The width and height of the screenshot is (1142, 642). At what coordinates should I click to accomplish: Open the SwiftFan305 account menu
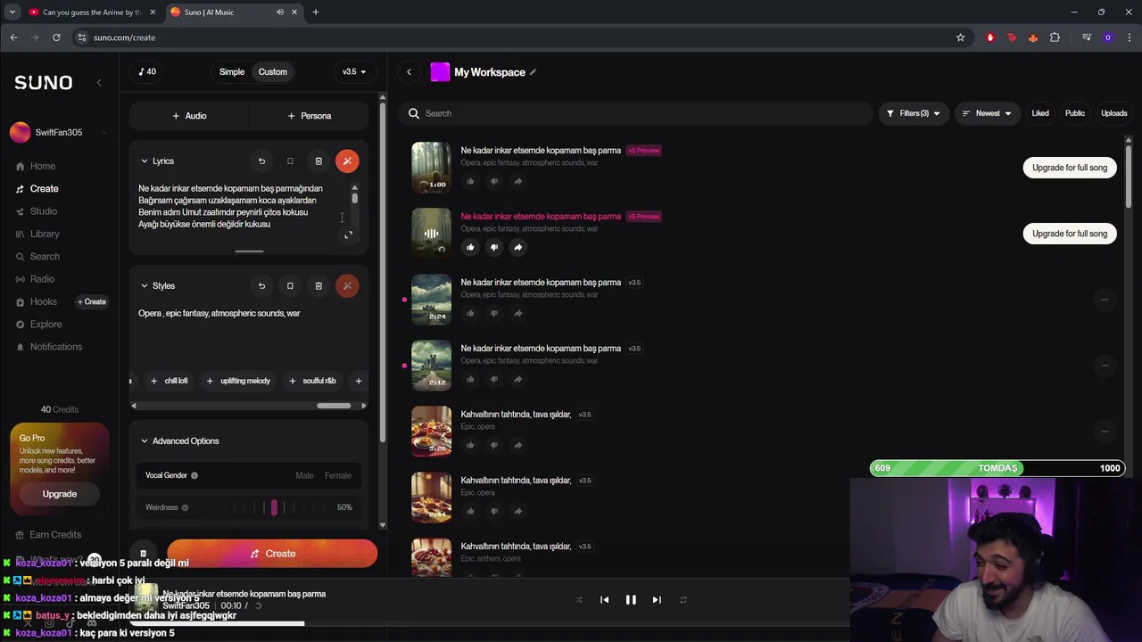tap(59, 133)
